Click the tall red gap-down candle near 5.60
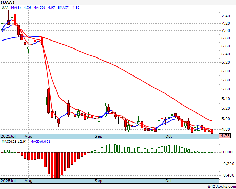 point(48,101)
